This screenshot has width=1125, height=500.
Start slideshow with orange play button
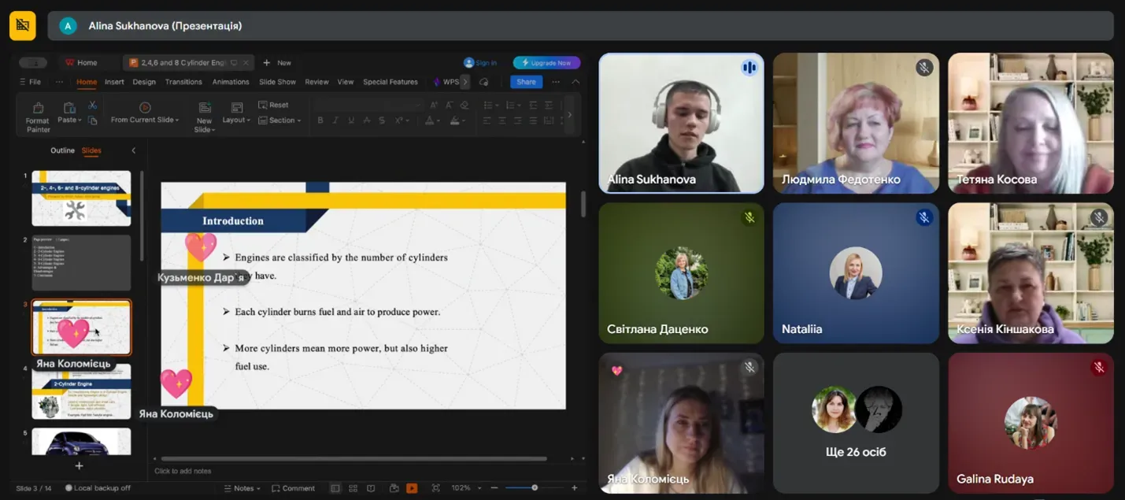click(412, 488)
